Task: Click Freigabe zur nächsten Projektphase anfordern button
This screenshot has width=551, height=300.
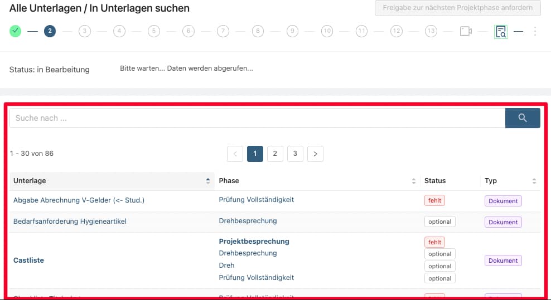Action: point(457,8)
